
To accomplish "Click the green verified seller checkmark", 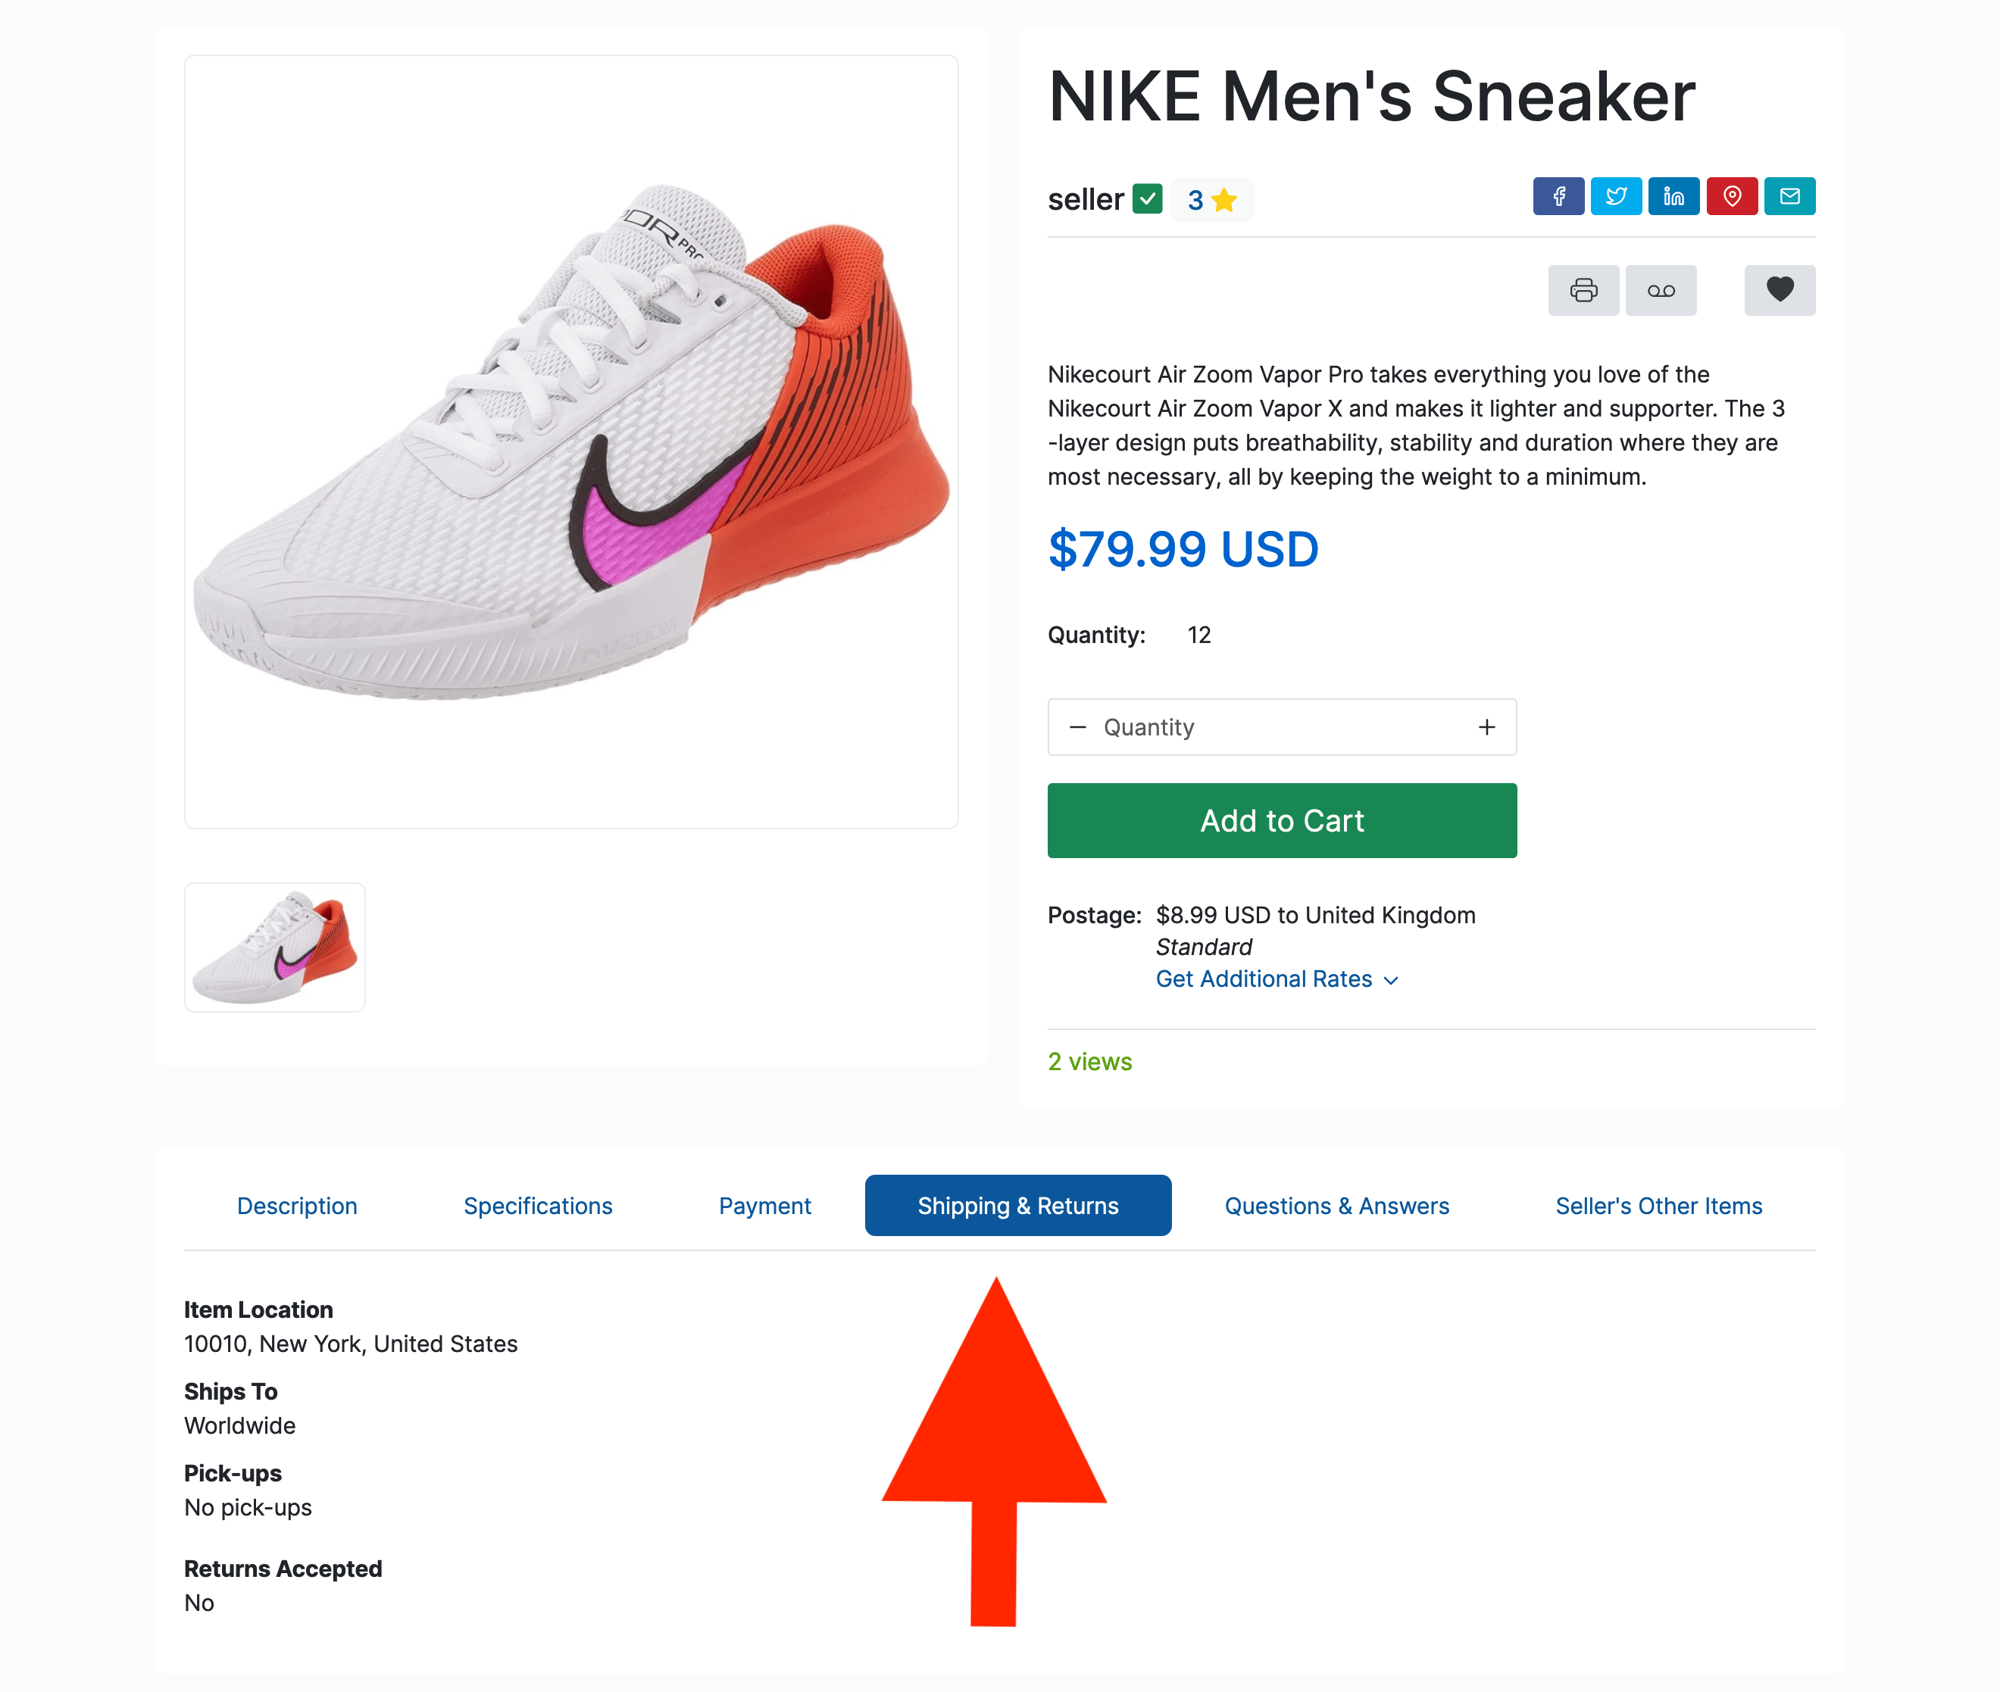I will pos(1147,198).
